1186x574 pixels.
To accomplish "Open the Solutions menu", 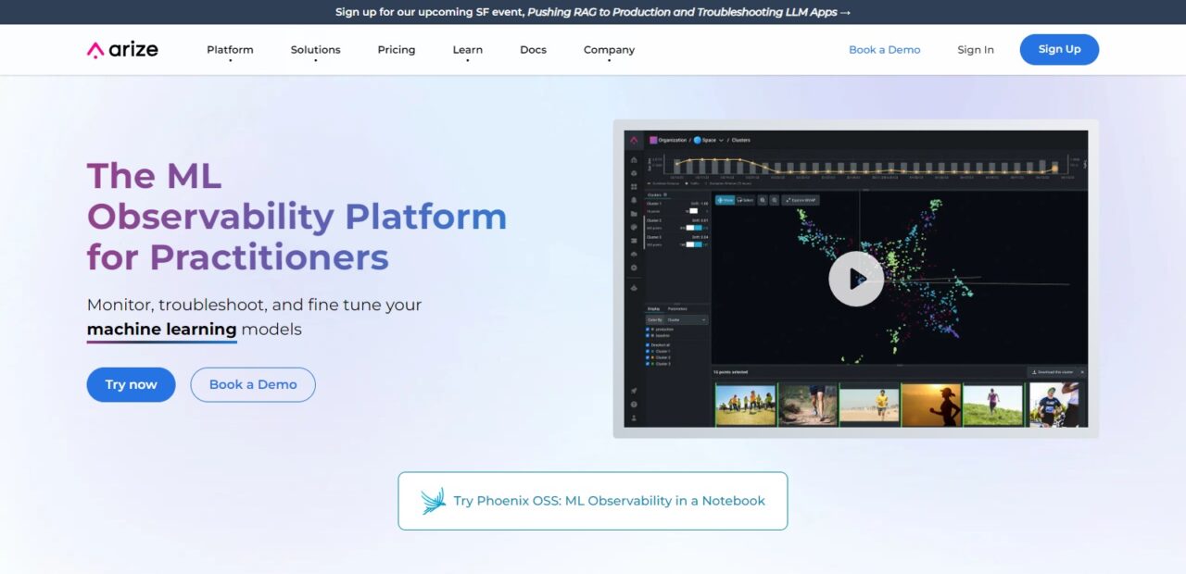I will pyautogui.click(x=315, y=50).
